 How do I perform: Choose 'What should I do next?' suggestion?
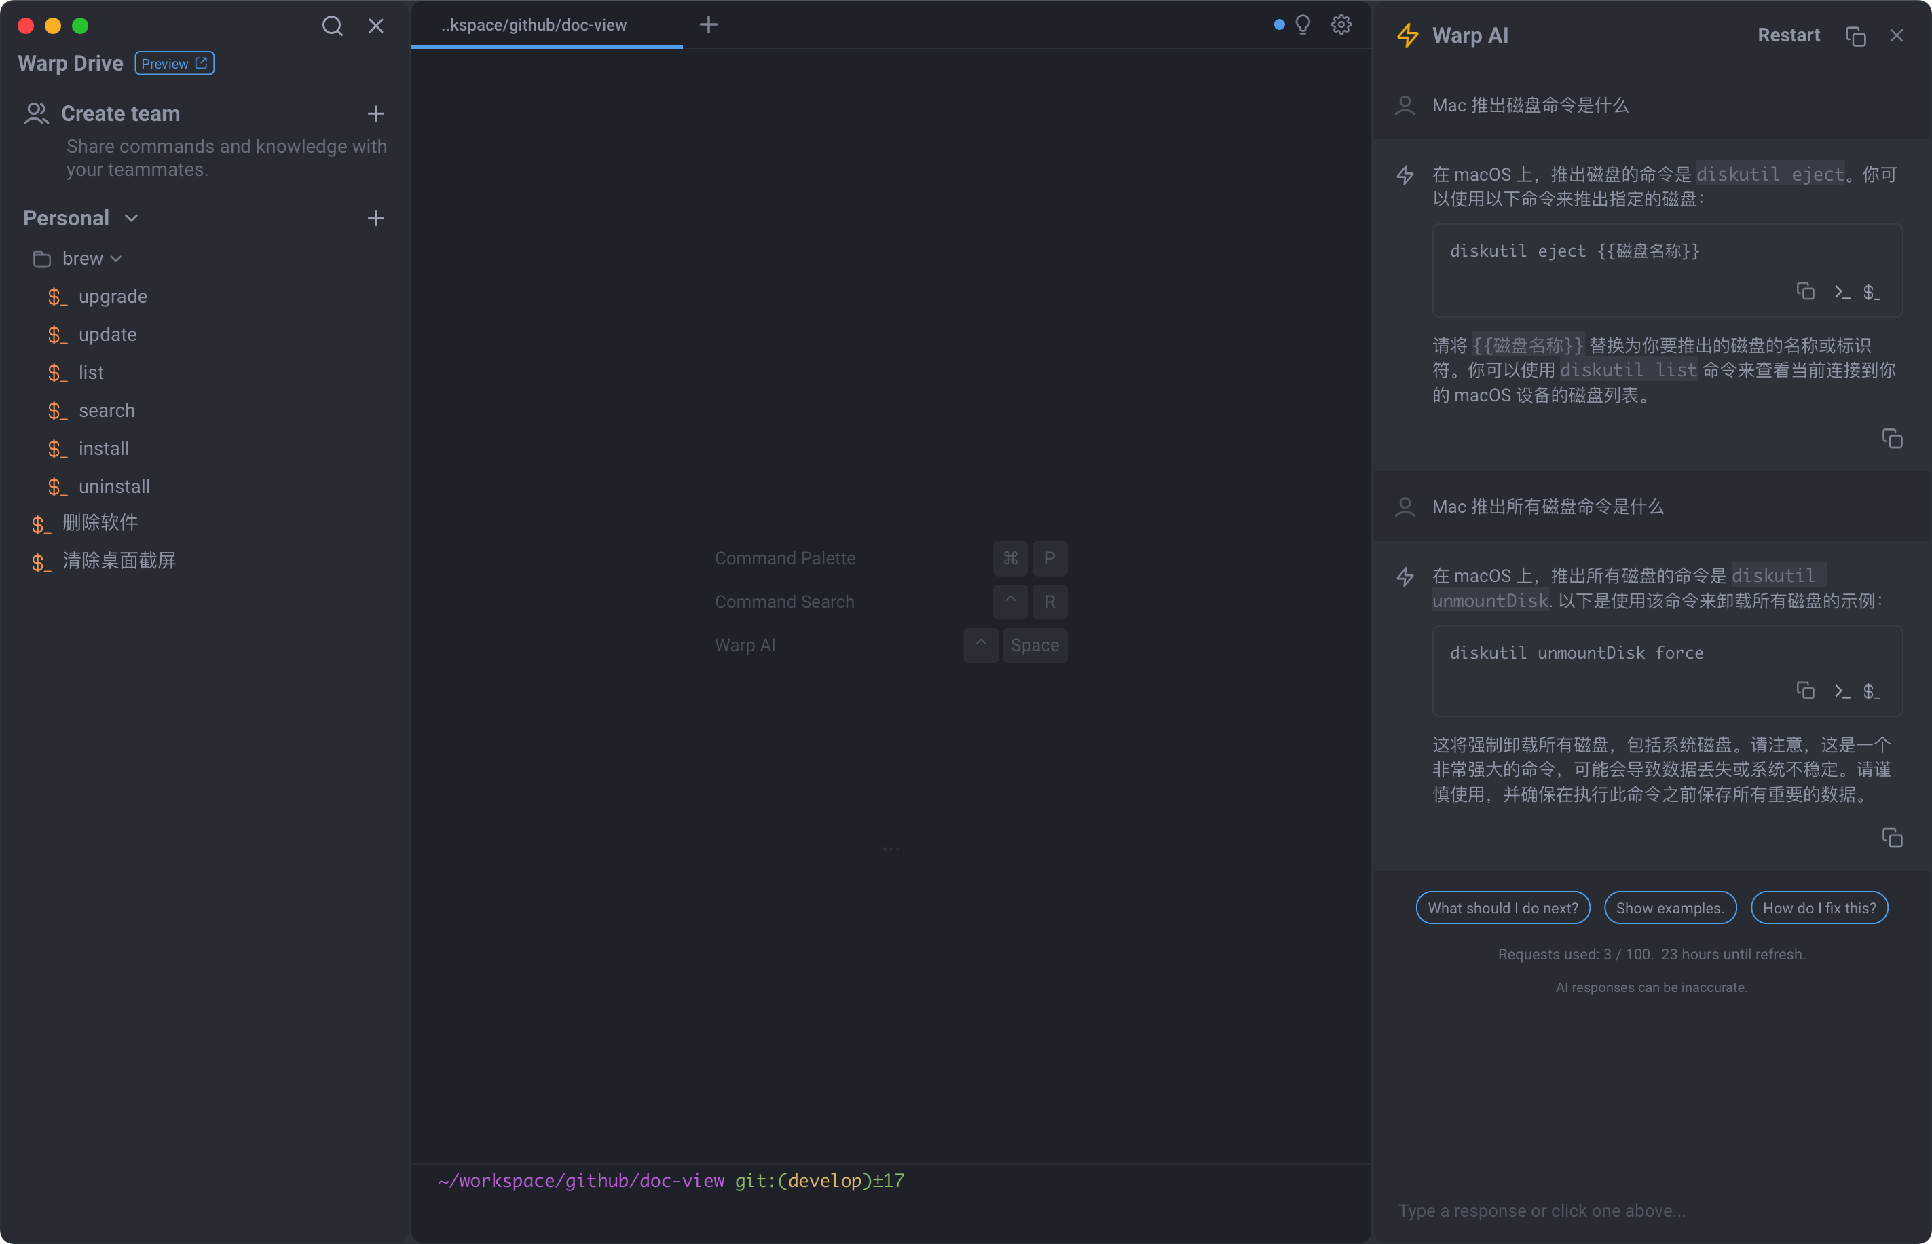[1502, 908]
